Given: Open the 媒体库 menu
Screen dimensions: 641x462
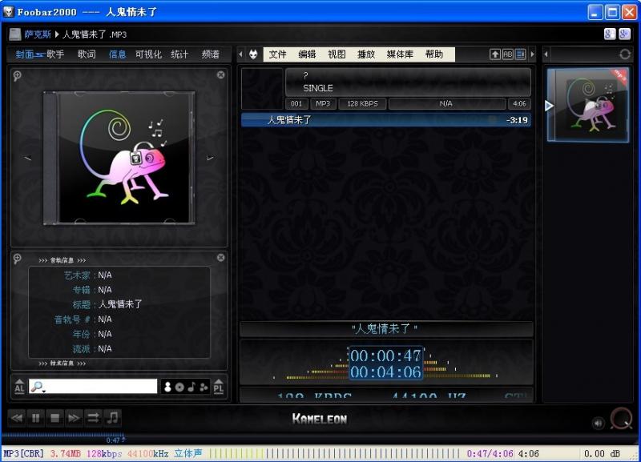Looking at the screenshot, I should [x=400, y=54].
